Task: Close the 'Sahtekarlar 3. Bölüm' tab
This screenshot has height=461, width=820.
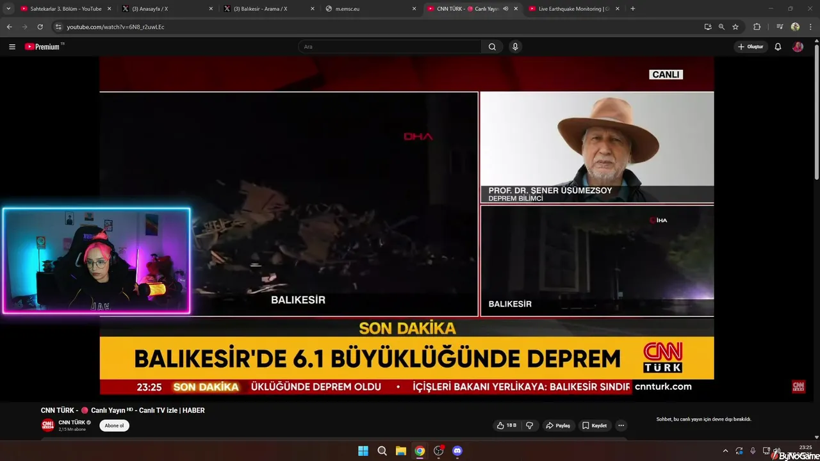Action: (109, 9)
